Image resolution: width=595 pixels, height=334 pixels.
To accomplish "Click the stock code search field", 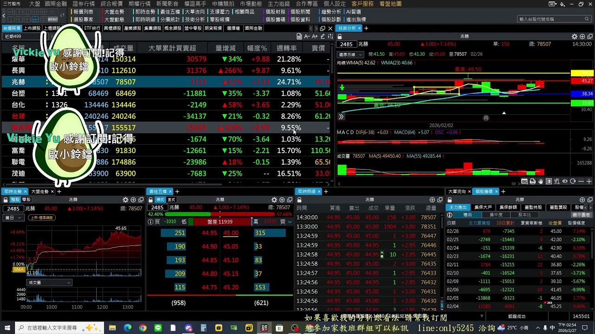I will (554, 19).
